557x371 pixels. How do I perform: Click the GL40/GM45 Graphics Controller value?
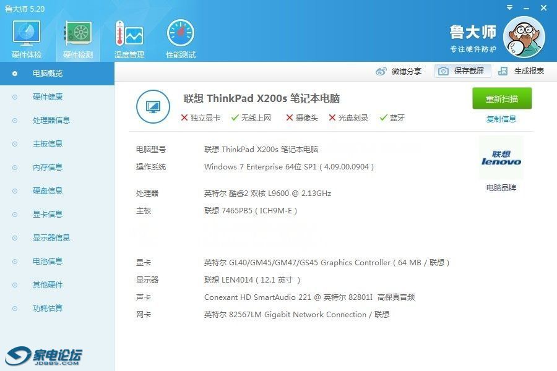point(327,262)
